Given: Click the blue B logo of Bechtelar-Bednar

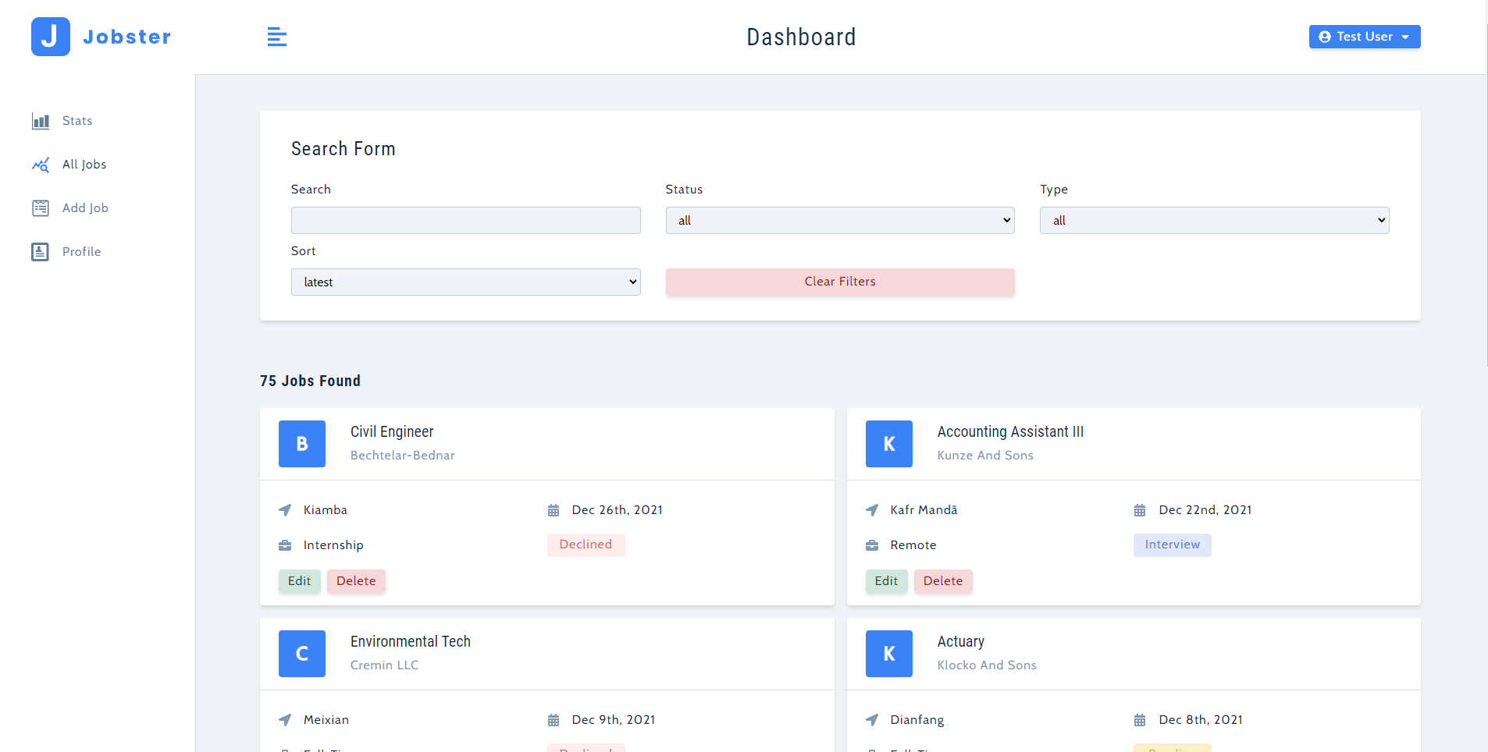Looking at the screenshot, I should coord(302,444).
